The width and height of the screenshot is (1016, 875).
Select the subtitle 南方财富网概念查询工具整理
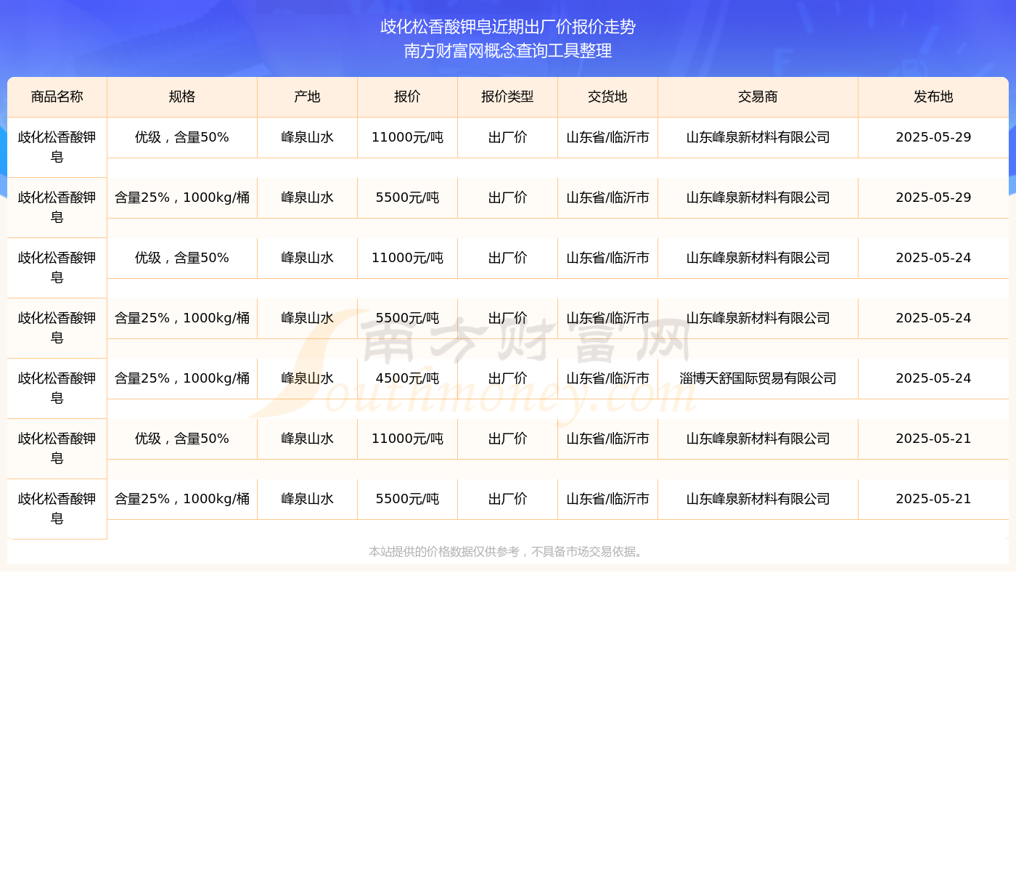tap(508, 51)
